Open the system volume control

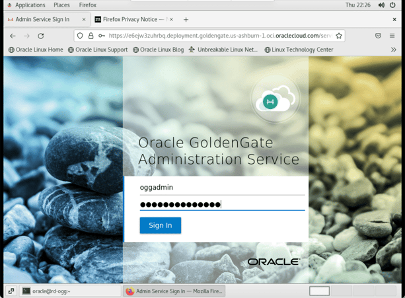point(381,5)
